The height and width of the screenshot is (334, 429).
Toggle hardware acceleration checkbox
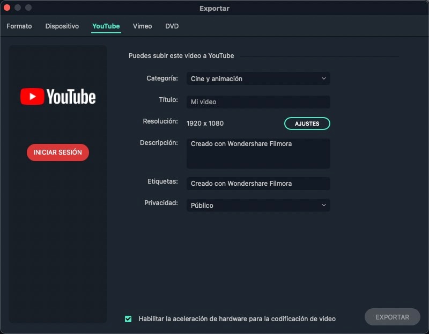click(x=128, y=319)
